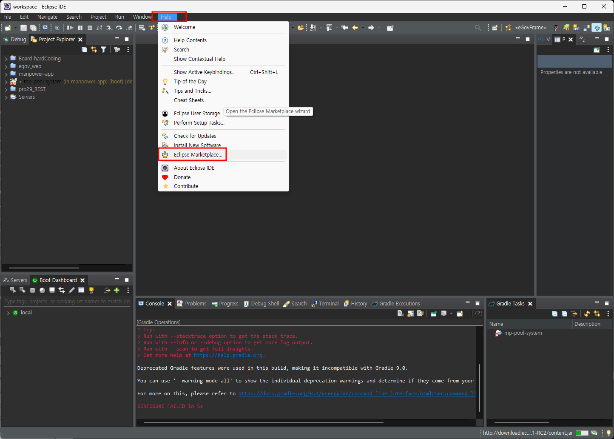The image size is (614, 439).
Task: Expand the egov_web project node
Action: tap(6, 66)
